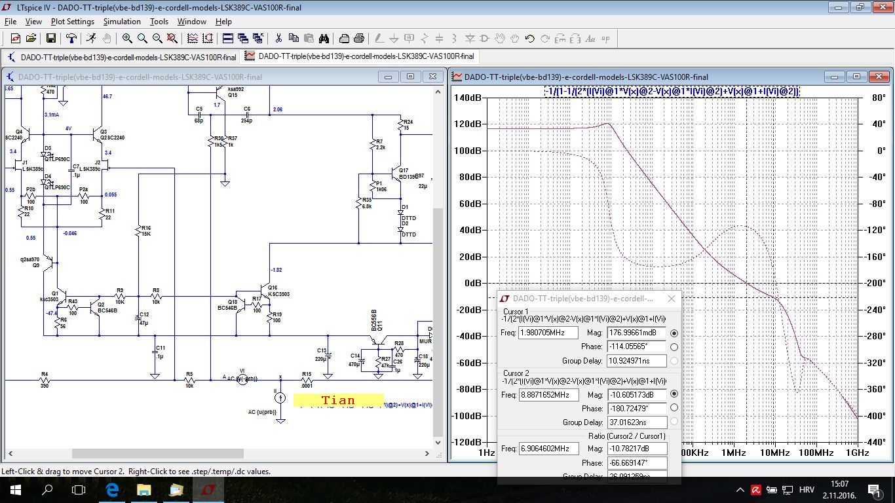Viewport: 895px width, 503px height.
Task: Click the Cut scissors icon
Action: tap(278, 39)
